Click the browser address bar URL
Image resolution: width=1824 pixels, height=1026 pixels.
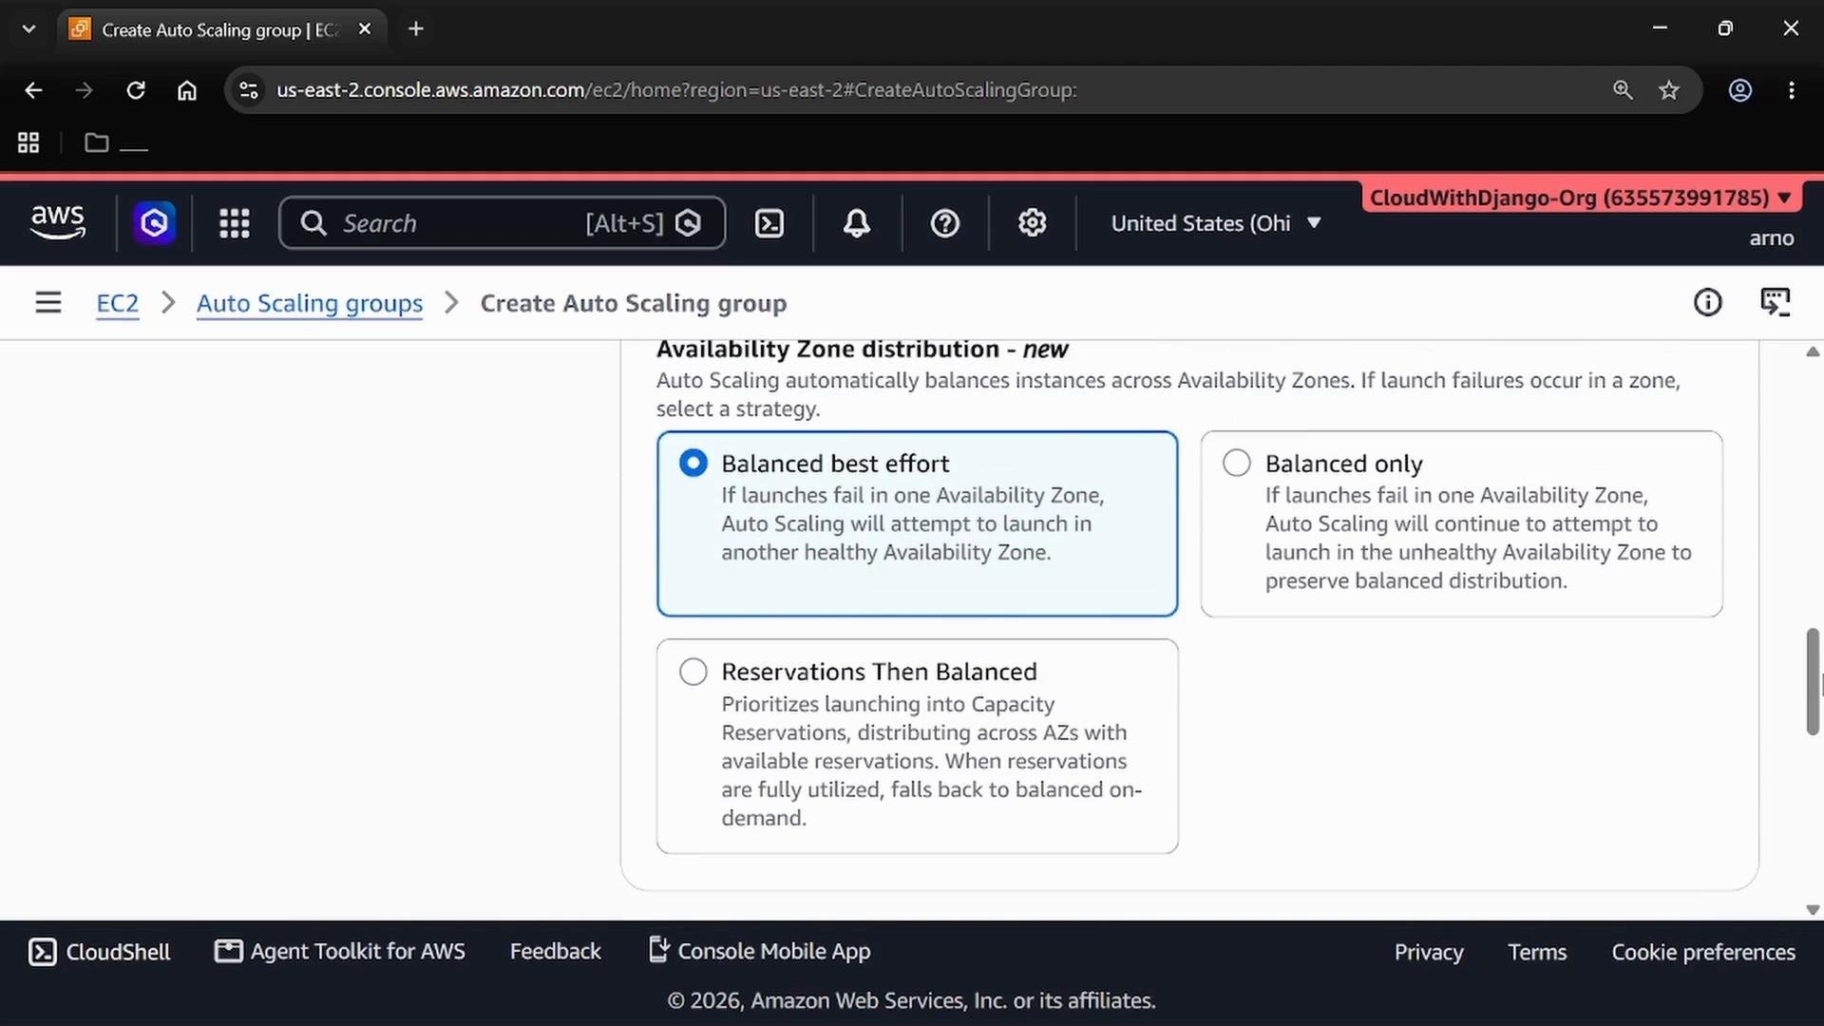tap(676, 90)
